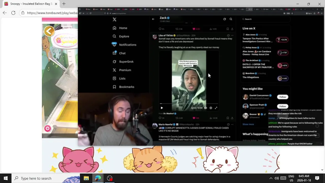
Task: Mute the Libs of TikTok video
Action: click(206, 108)
